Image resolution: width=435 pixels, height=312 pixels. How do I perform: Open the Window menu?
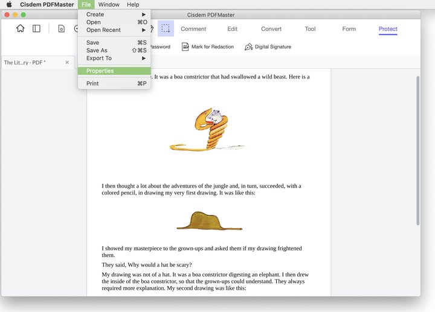coord(109,4)
